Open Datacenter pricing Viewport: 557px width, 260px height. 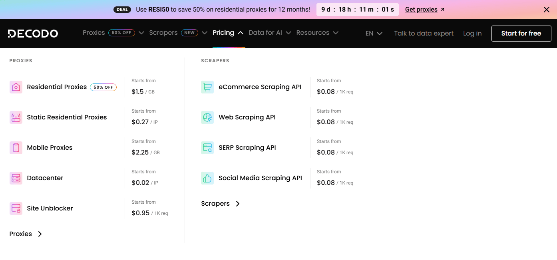[x=45, y=178]
